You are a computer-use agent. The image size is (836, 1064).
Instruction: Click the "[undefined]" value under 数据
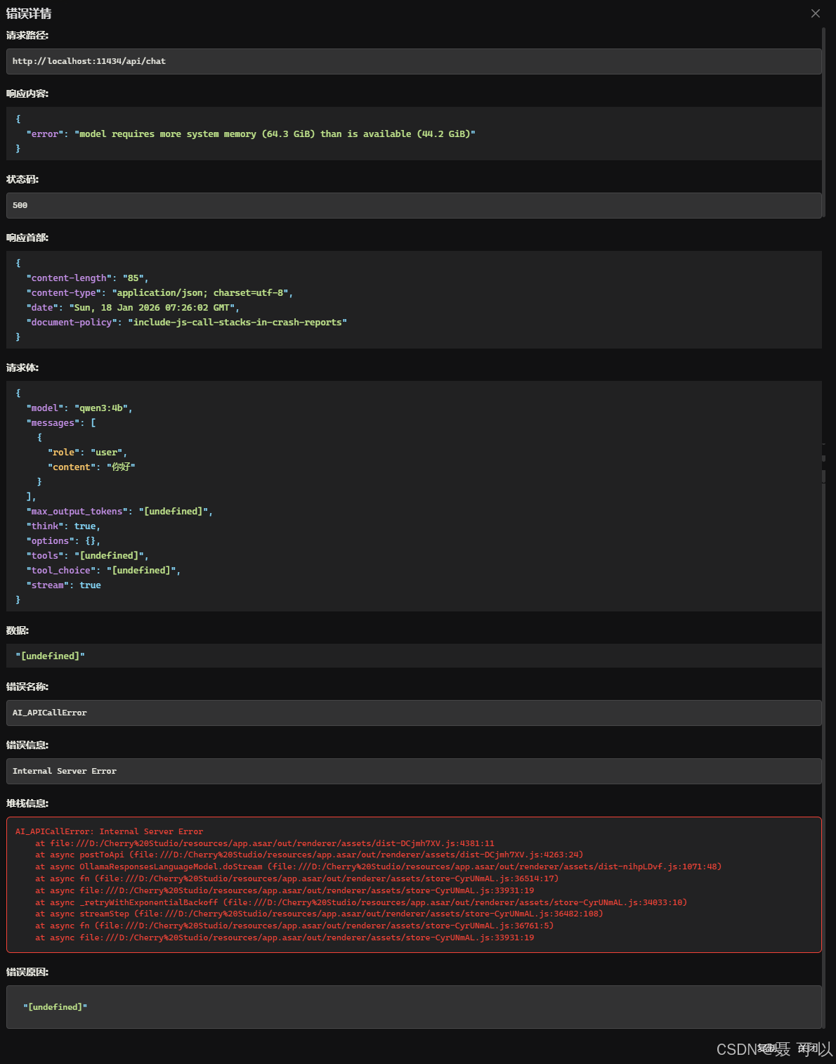click(x=50, y=656)
